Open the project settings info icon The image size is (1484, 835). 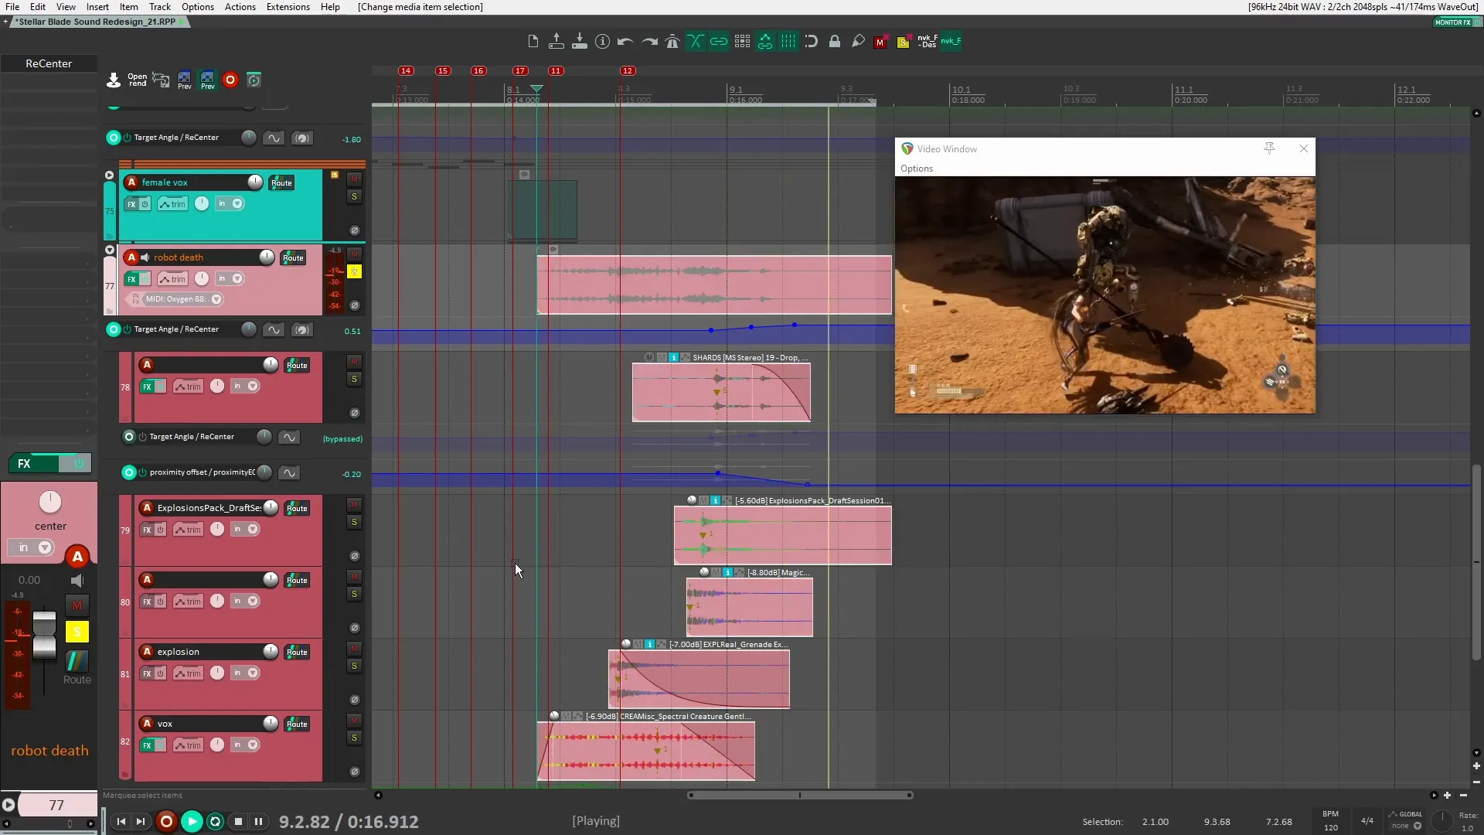[x=602, y=41]
